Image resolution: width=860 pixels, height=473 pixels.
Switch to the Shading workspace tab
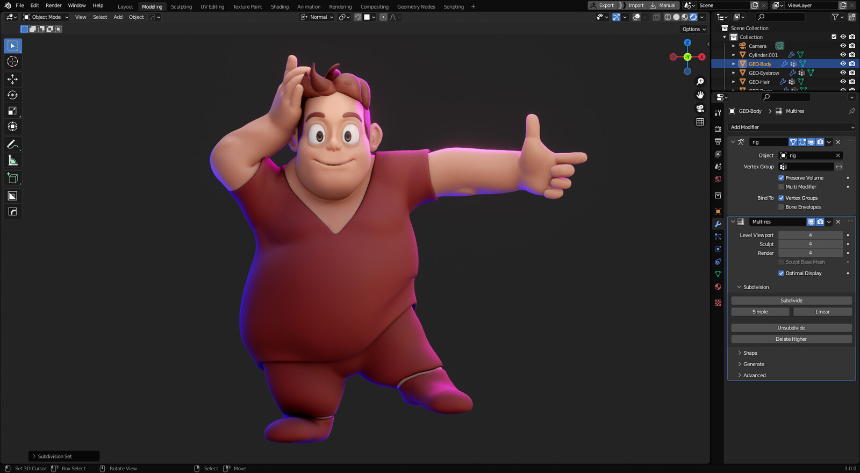[x=279, y=6]
